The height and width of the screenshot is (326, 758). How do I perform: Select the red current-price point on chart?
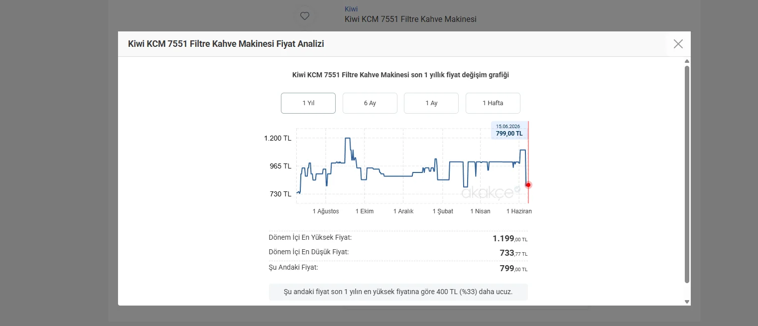(528, 185)
